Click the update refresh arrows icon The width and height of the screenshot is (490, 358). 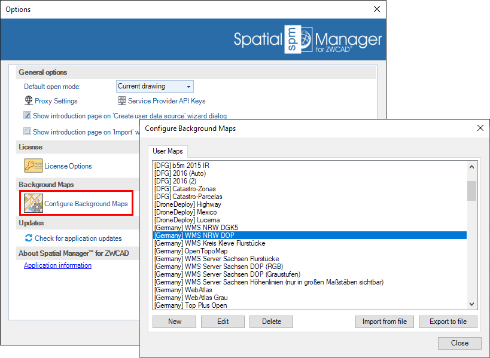[x=28, y=238]
